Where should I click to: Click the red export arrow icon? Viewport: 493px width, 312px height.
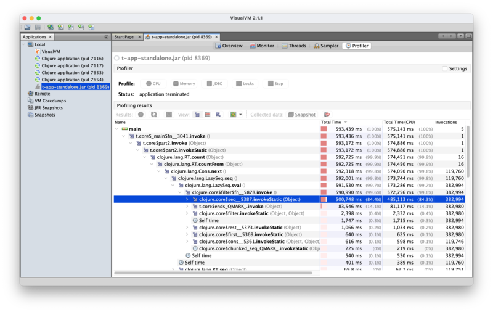(327, 115)
